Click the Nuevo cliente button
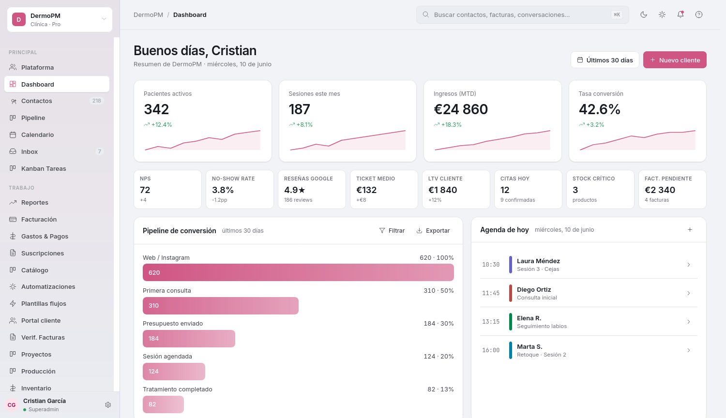726x418 pixels. pyautogui.click(x=675, y=60)
